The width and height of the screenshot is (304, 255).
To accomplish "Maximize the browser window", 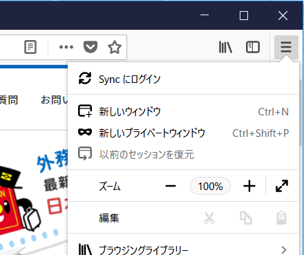I will [244, 16].
